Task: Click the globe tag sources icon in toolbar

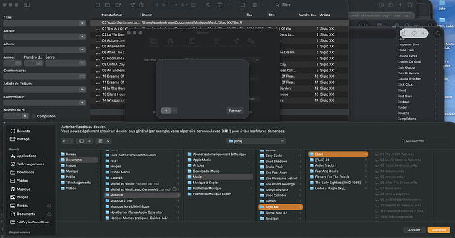Action: coord(255,5)
